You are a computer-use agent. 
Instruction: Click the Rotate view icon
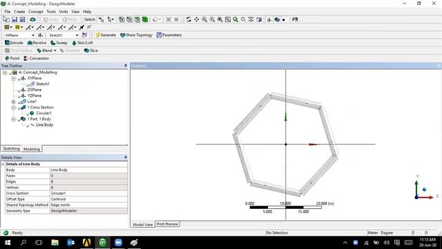pos(189,19)
